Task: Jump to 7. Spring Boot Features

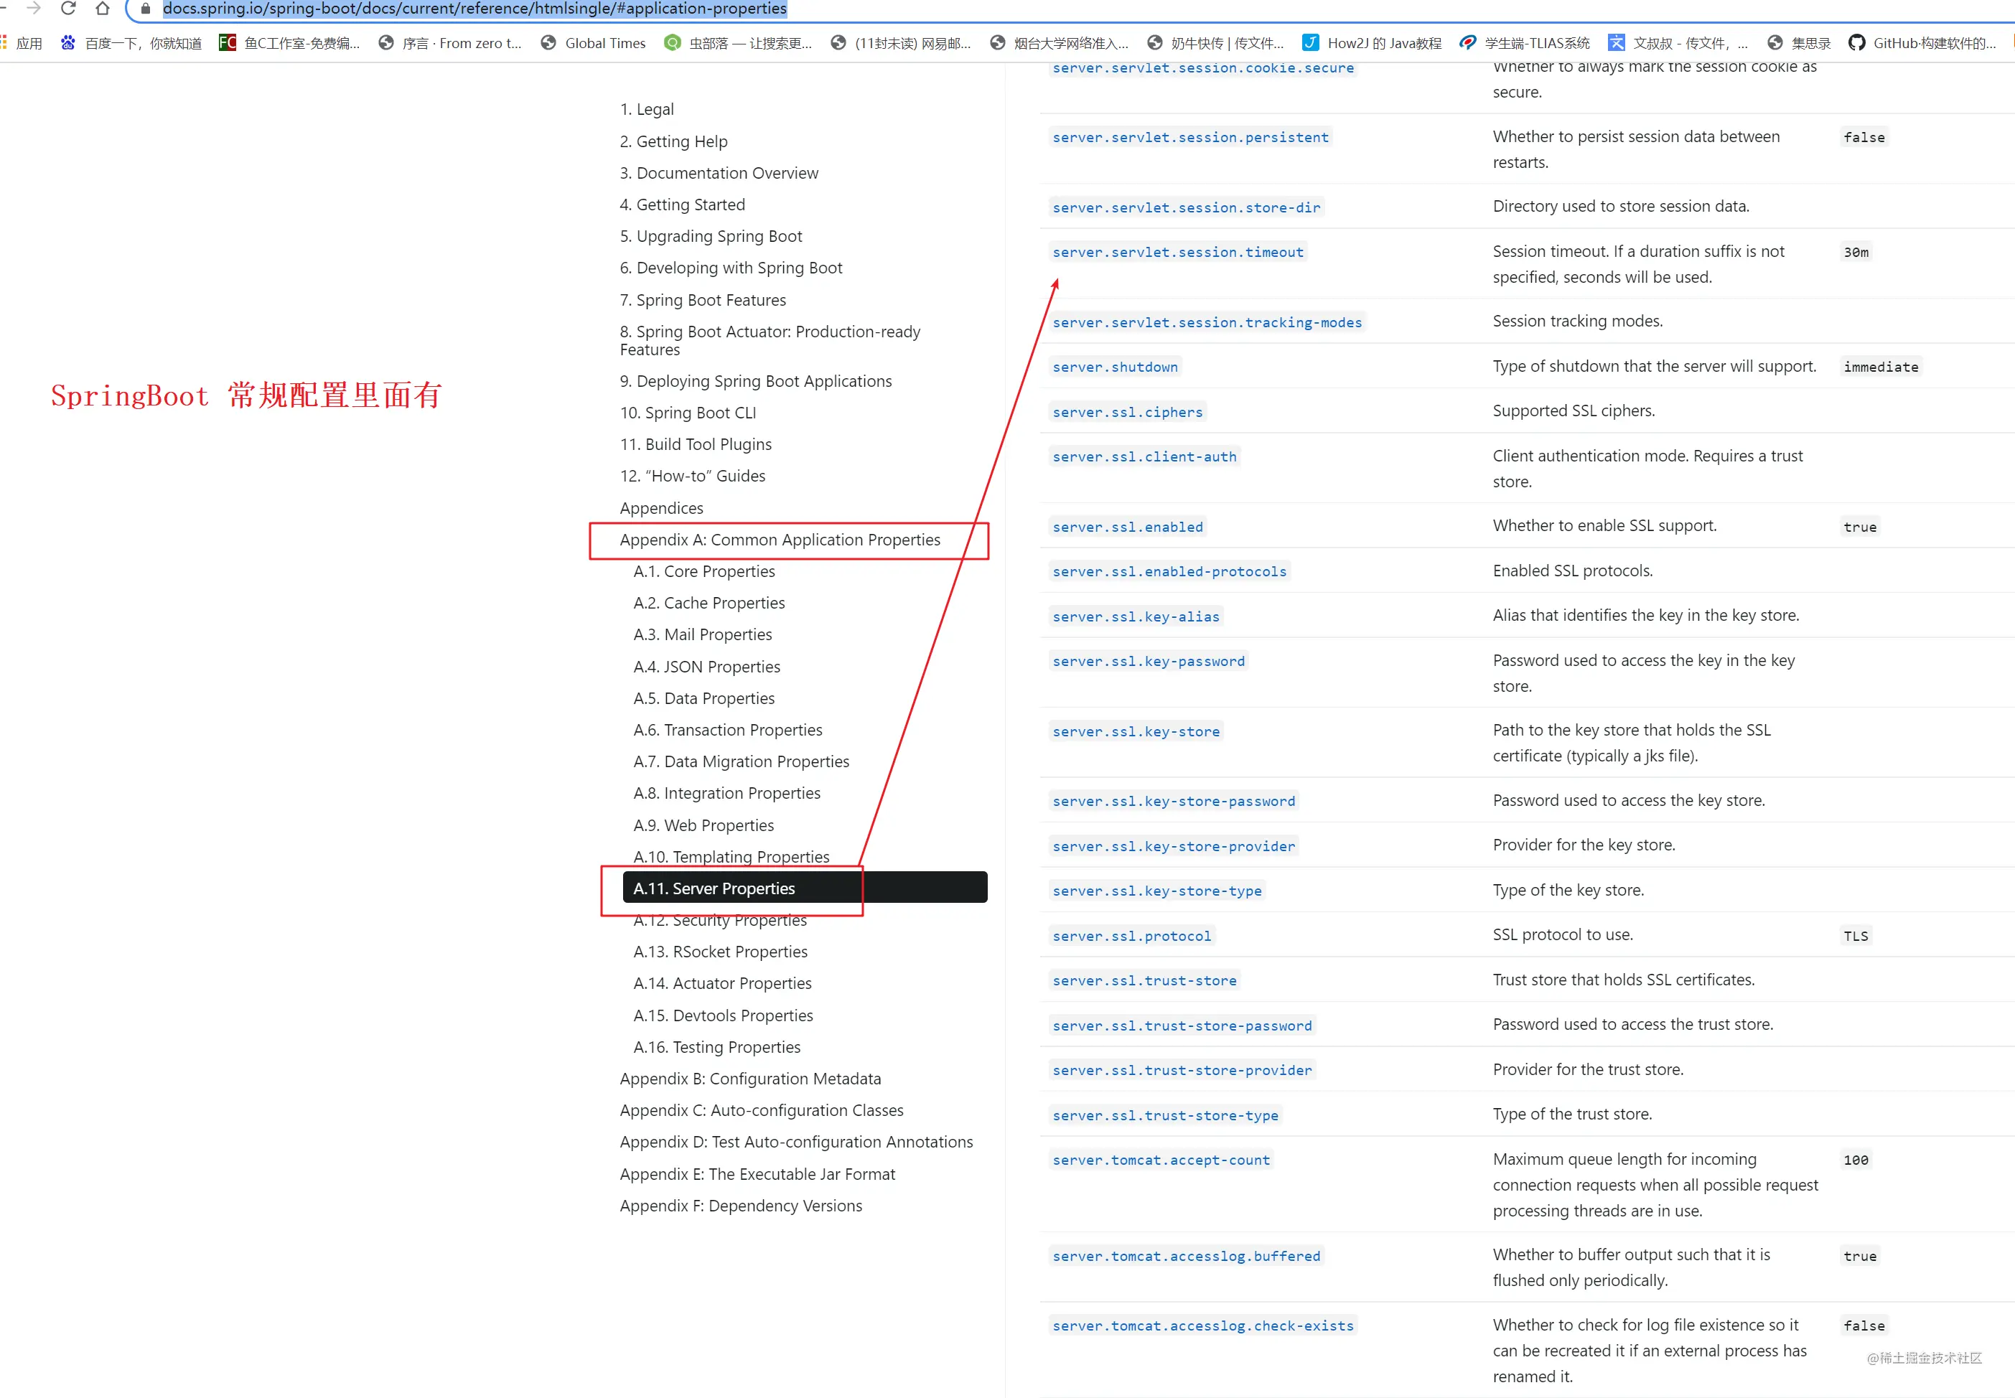Action: coord(703,299)
